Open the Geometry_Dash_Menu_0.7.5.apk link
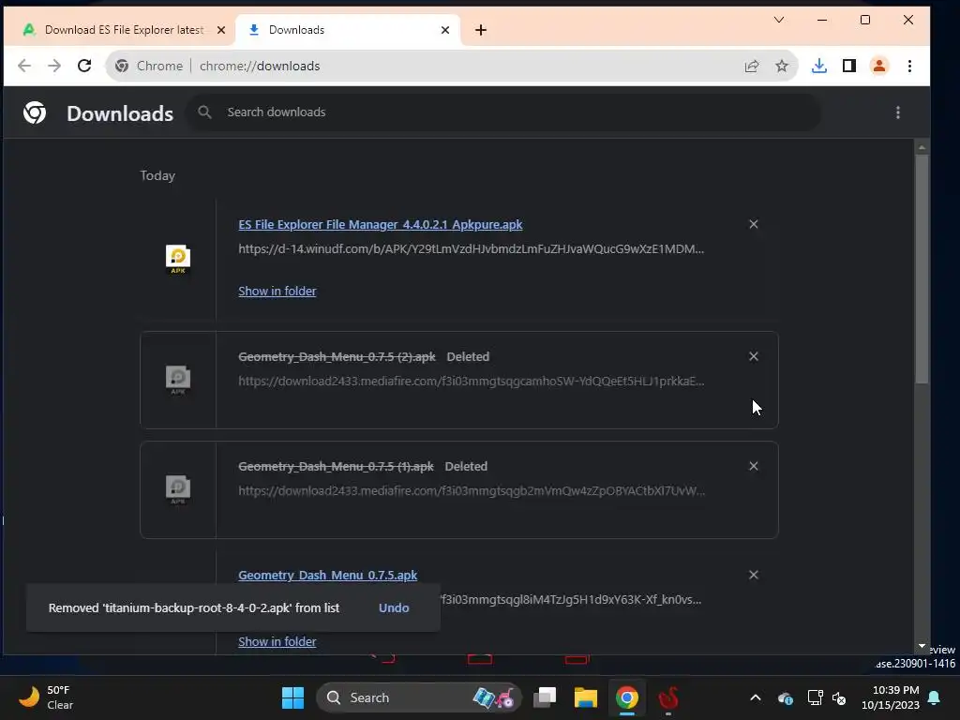This screenshot has width=960, height=720. [x=327, y=576]
